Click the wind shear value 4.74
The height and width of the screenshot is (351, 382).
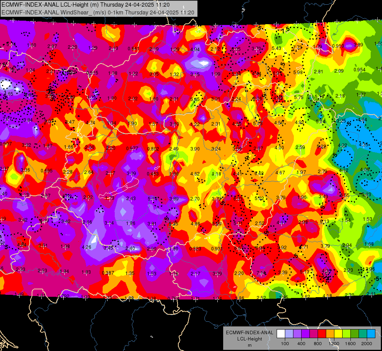click(91, 122)
